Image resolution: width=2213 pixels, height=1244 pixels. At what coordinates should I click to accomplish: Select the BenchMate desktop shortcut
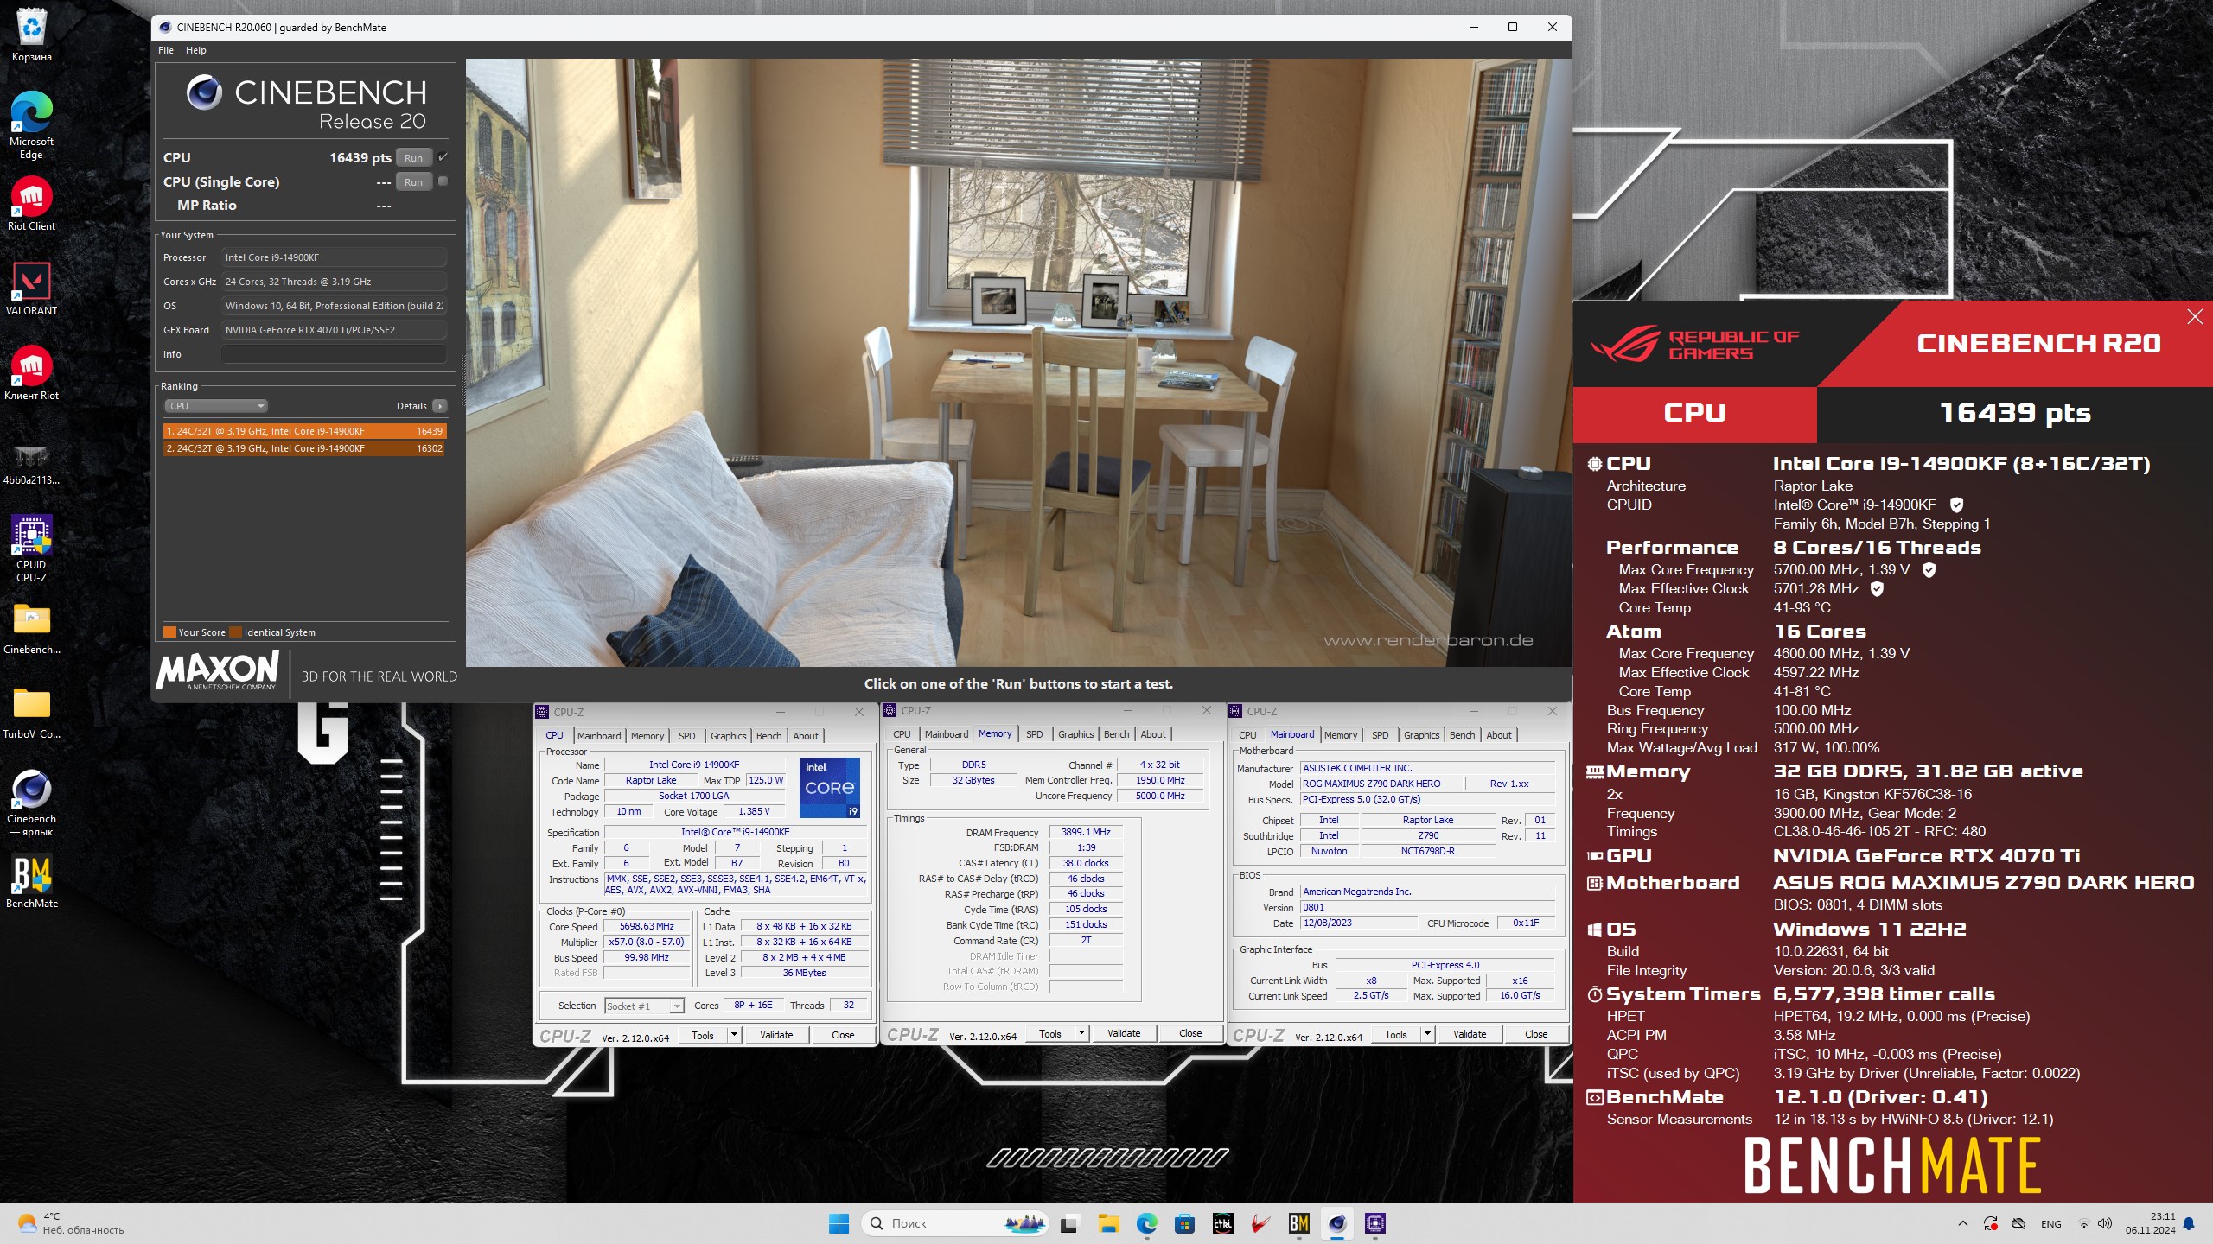pyautogui.click(x=31, y=881)
